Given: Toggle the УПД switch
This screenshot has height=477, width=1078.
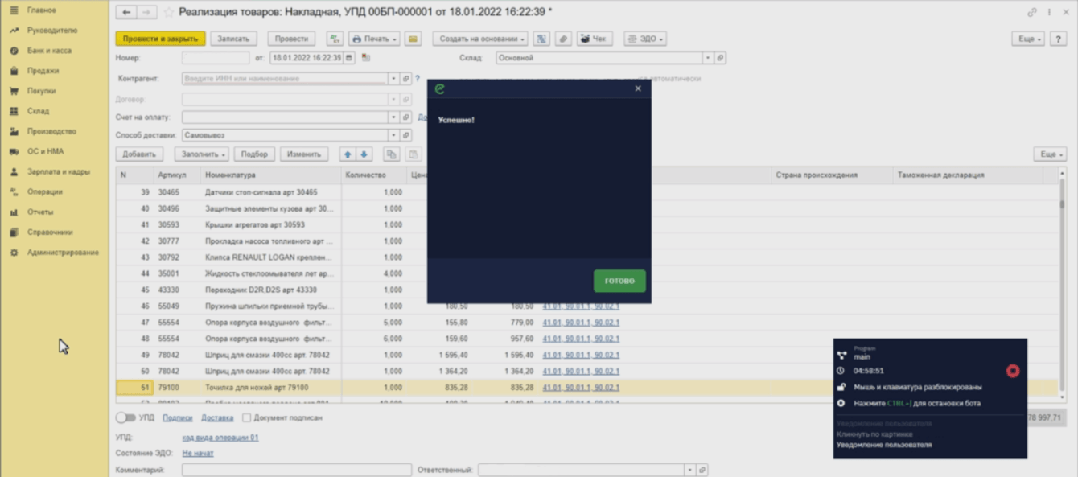Looking at the screenshot, I should 125,418.
